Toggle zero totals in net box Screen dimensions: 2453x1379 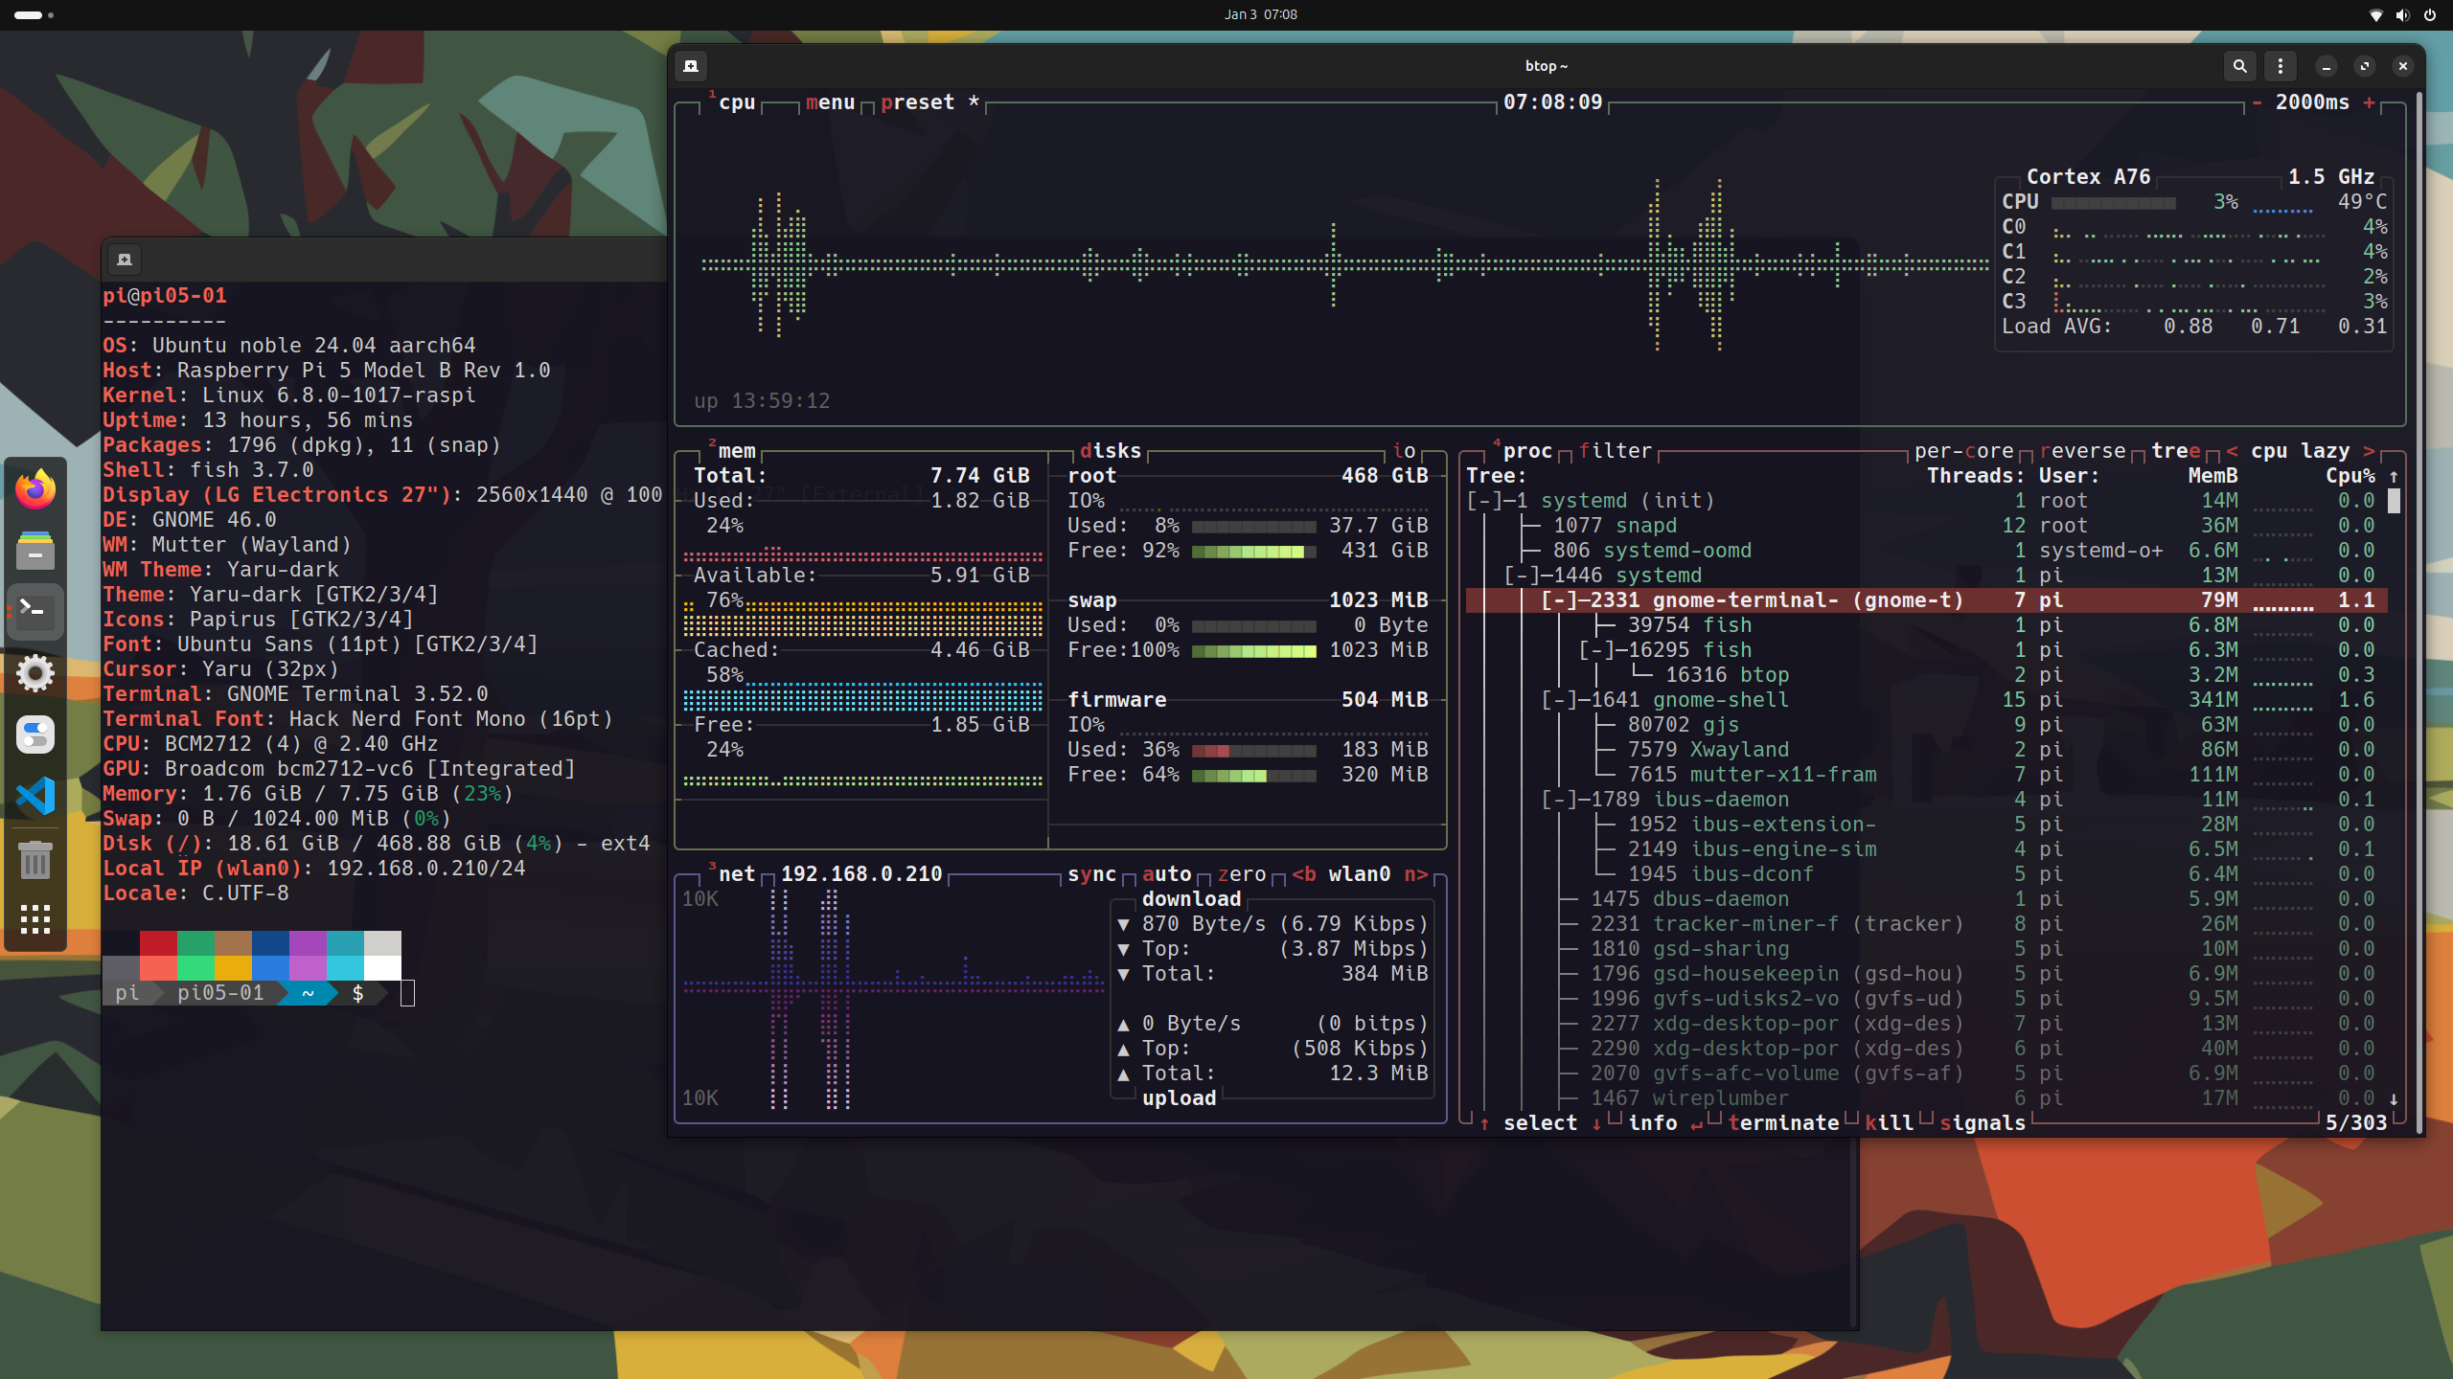[1242, 874]
